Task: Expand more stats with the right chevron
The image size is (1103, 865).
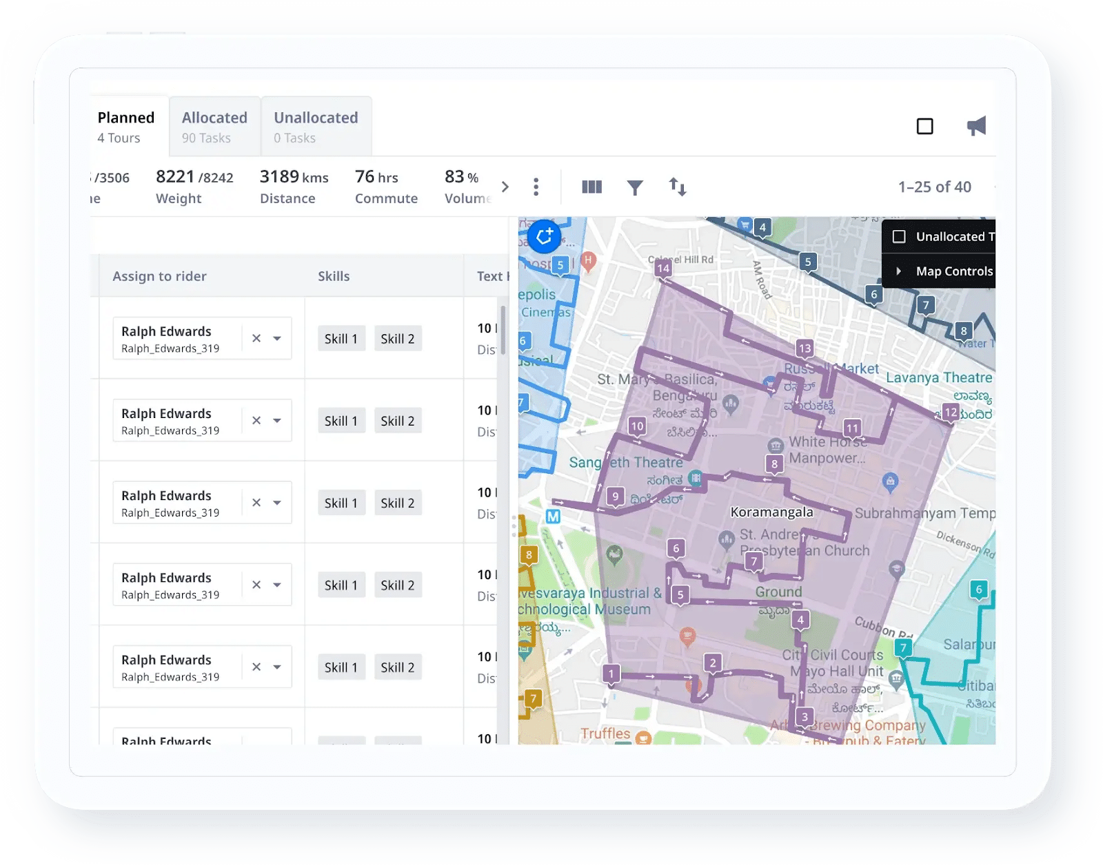Action: pyautogui.click(x=505, y=187)
